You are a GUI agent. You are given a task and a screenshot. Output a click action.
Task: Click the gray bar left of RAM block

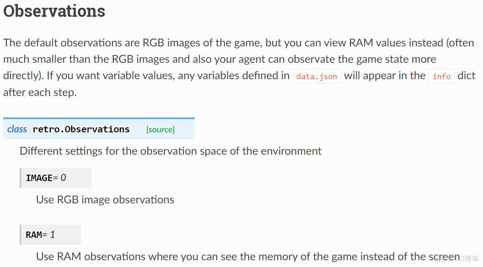[x=20, y=235]
